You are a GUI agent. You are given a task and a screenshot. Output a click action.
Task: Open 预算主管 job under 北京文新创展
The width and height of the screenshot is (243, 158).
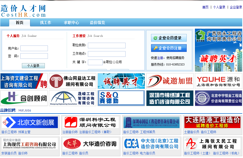point(24,132)
